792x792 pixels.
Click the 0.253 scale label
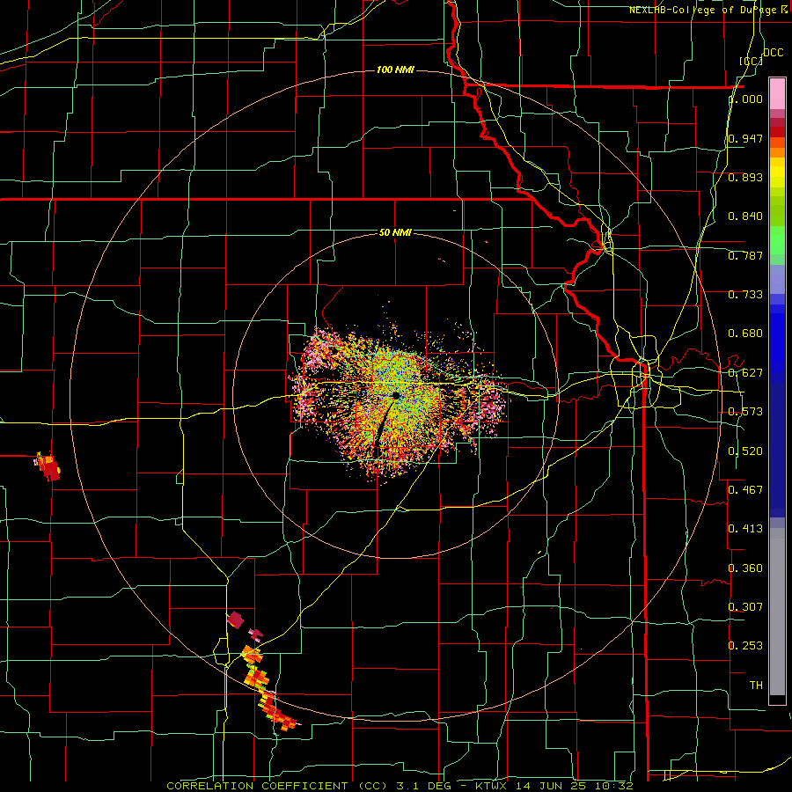[x=745, y=646]
